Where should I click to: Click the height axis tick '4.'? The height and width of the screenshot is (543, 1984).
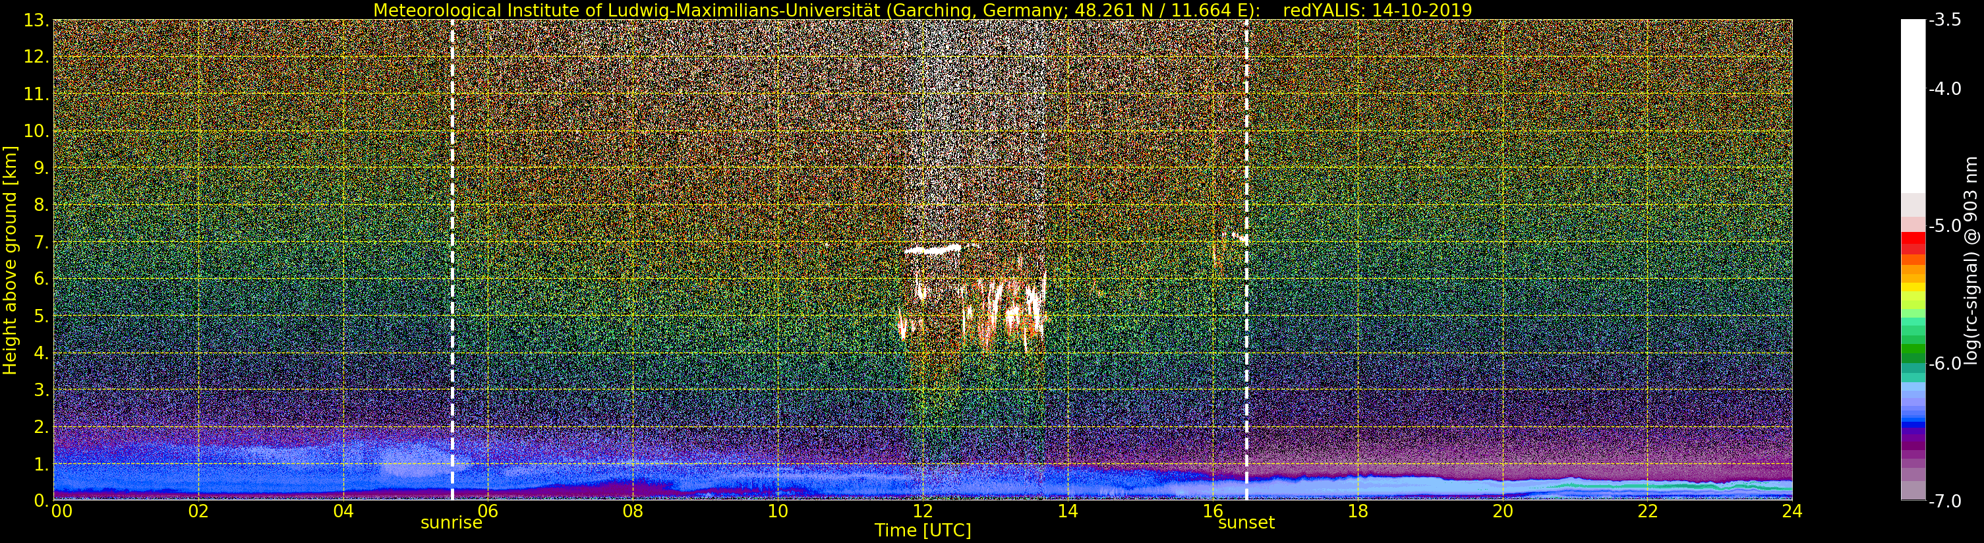(x=41, y=353)
